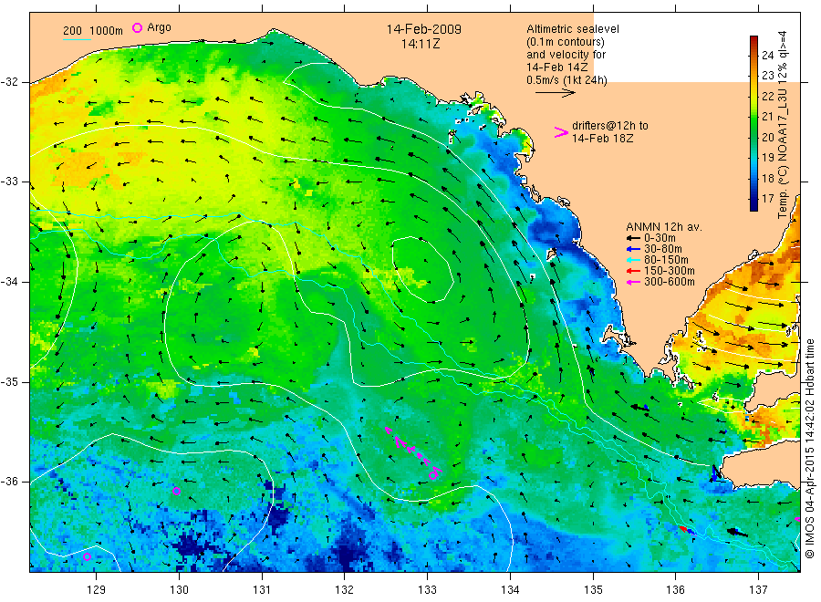Click the '0.5m/s (1kt 24h)' label
The image size is (821, 602).
click(x=566, y=80)
